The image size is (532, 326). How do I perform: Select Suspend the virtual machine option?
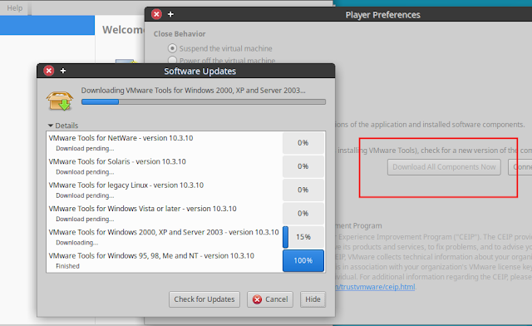tap(172, 48)
